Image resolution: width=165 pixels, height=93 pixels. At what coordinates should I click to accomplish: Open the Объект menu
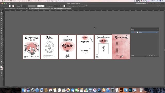[30, 1]
